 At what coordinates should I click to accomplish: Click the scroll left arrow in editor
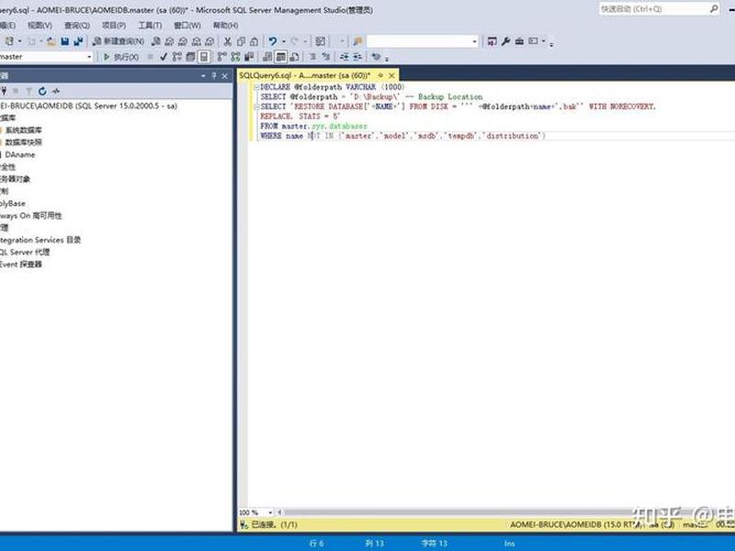(x=280, y=512)
